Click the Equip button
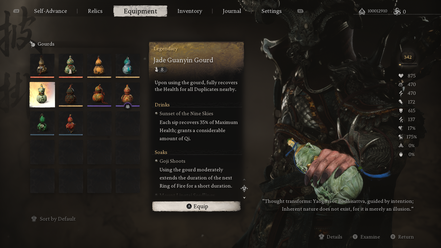 click(x=196, y=206)
